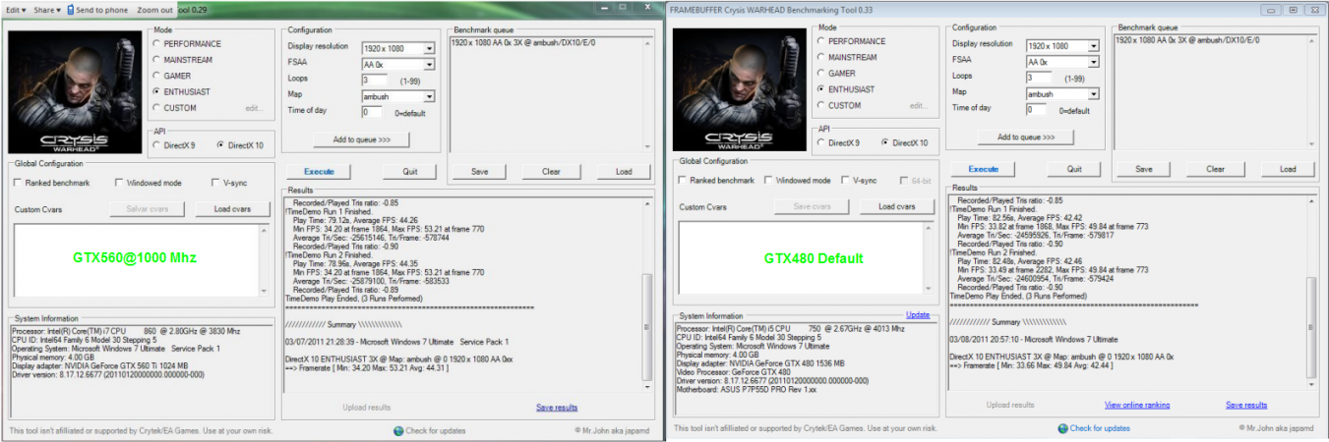
Task: Click the Update link in System Information
Action: click(x=918, y=315)
